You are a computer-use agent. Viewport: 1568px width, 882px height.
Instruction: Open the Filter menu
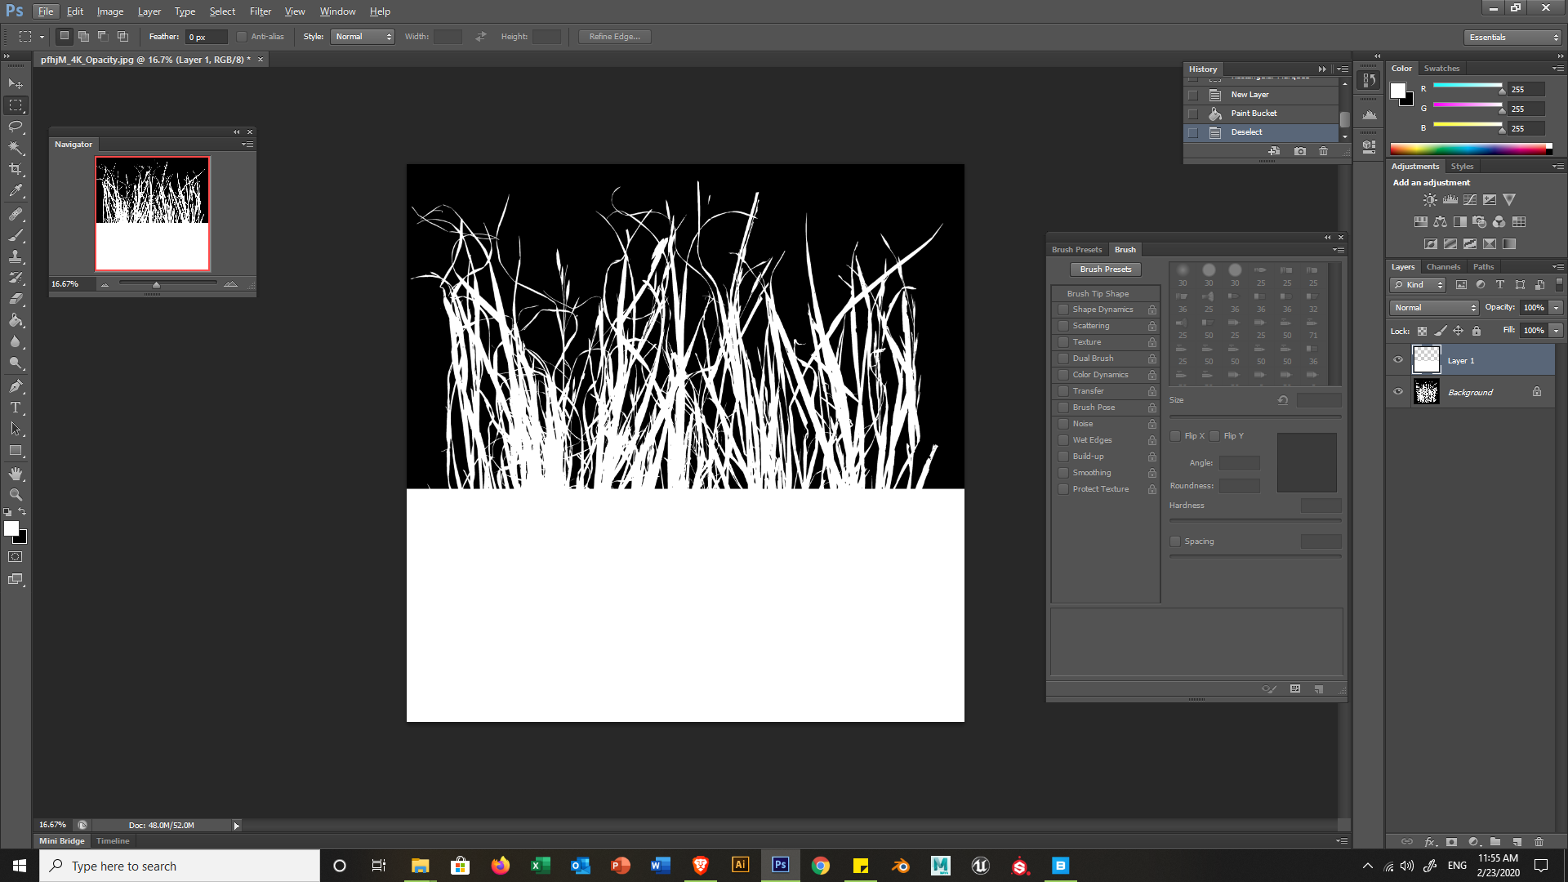[x=260, y=11]
